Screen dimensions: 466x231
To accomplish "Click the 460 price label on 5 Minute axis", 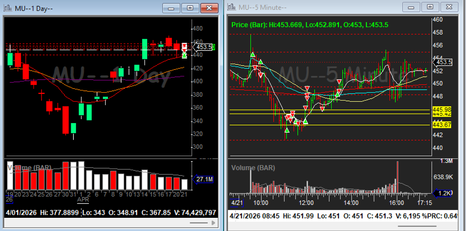I will pos(437,19).
